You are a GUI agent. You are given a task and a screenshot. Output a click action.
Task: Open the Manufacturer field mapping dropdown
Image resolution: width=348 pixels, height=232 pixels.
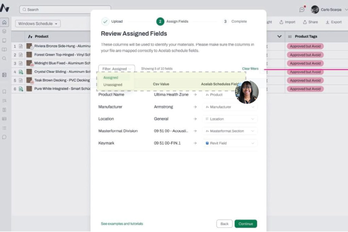tap(230, 107)
